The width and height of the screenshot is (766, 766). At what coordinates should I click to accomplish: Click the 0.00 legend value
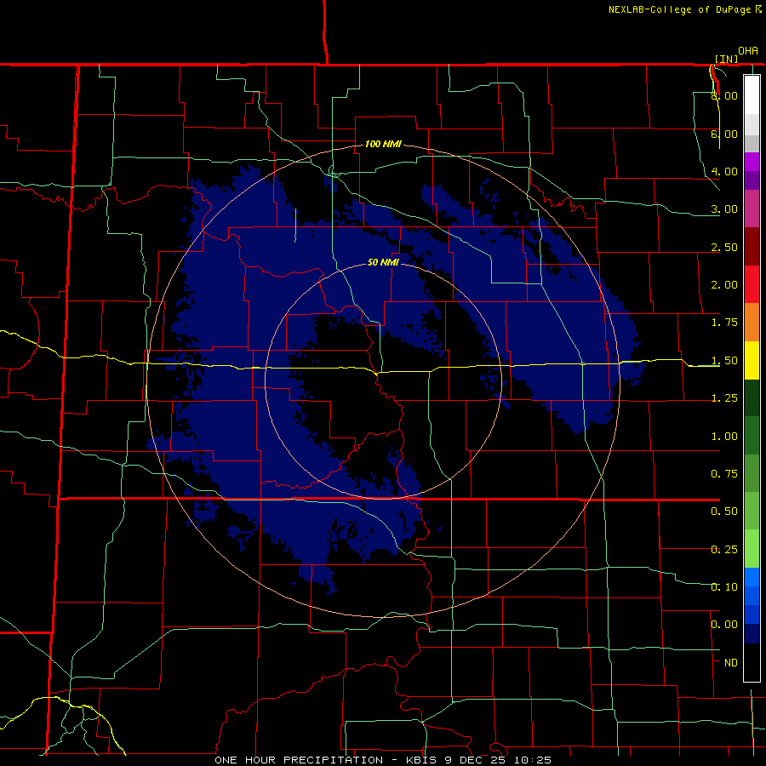[724, 625]
